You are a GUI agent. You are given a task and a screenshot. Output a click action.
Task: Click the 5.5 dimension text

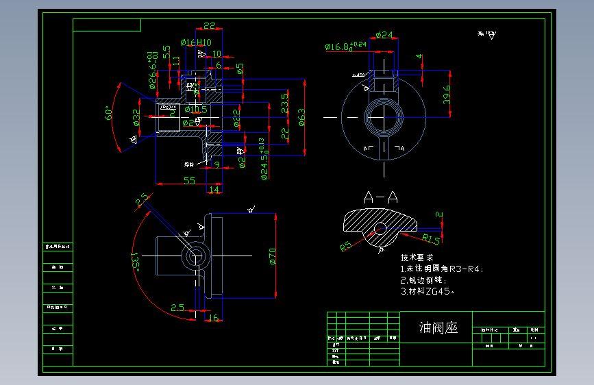coord(166,52)
